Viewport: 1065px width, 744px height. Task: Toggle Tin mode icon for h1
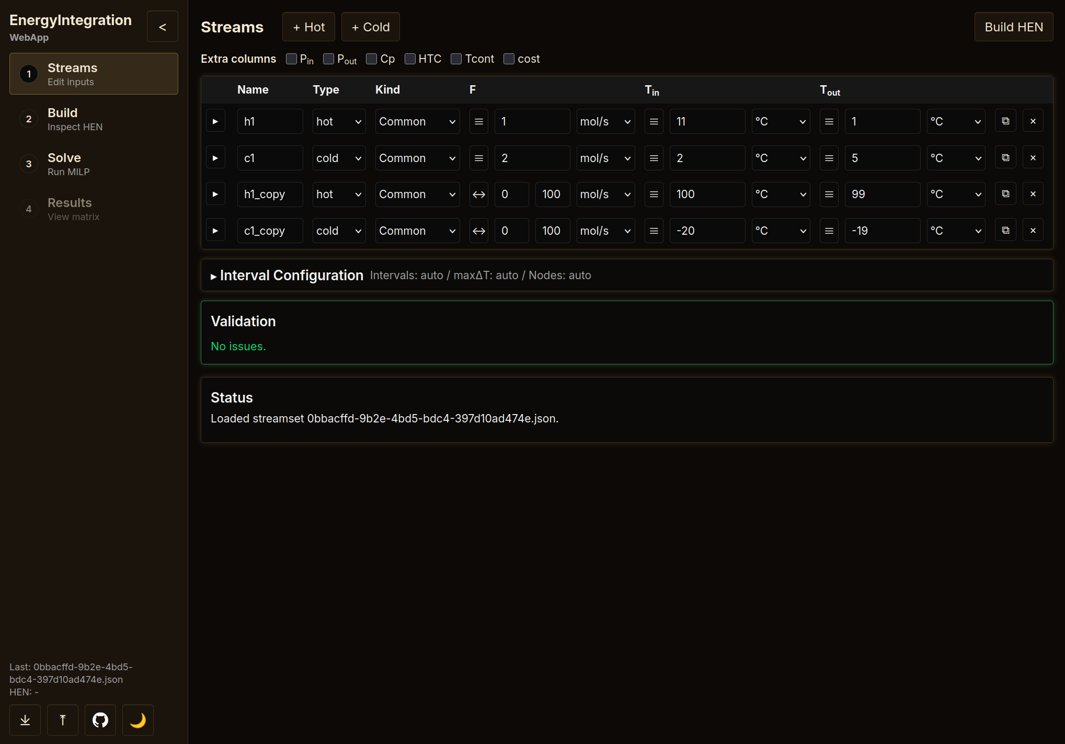tap(654, 121)
